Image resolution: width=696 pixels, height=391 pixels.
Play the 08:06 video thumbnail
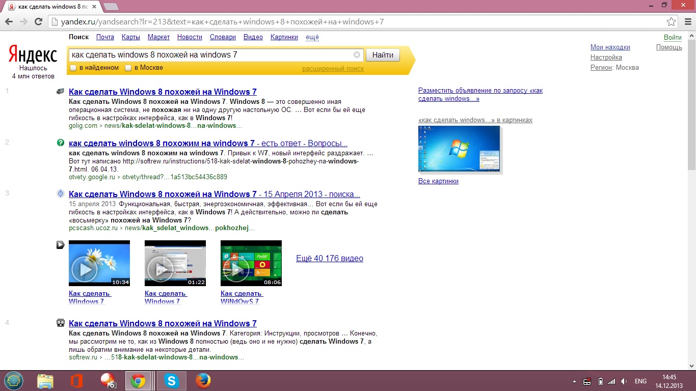click(251, 263)
